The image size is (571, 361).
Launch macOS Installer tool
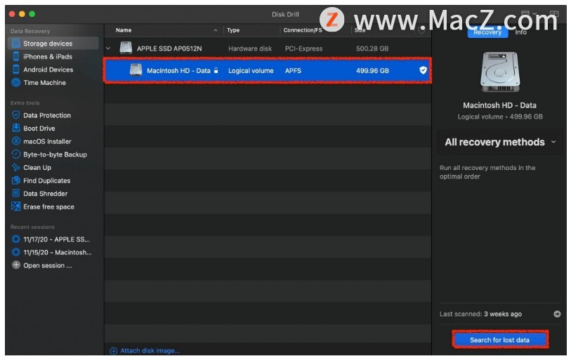47,141
